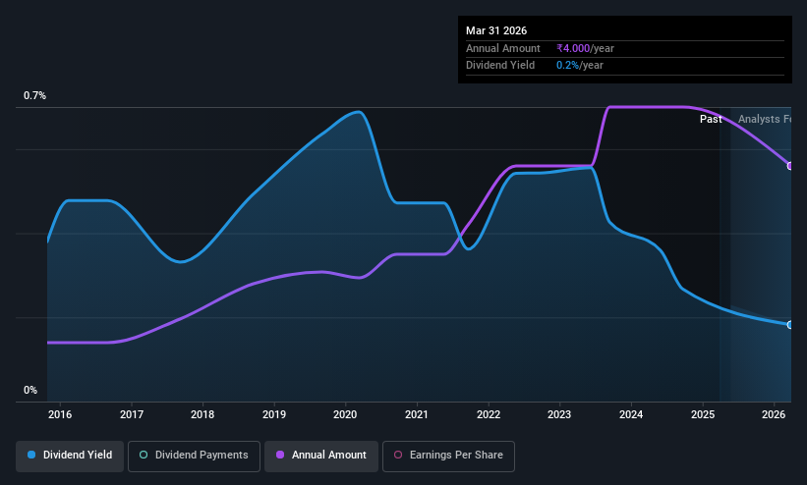This screenshot has height=485, width=807.
Task: Click the 2023 x-axis label
Action: [x=559, y=414]
